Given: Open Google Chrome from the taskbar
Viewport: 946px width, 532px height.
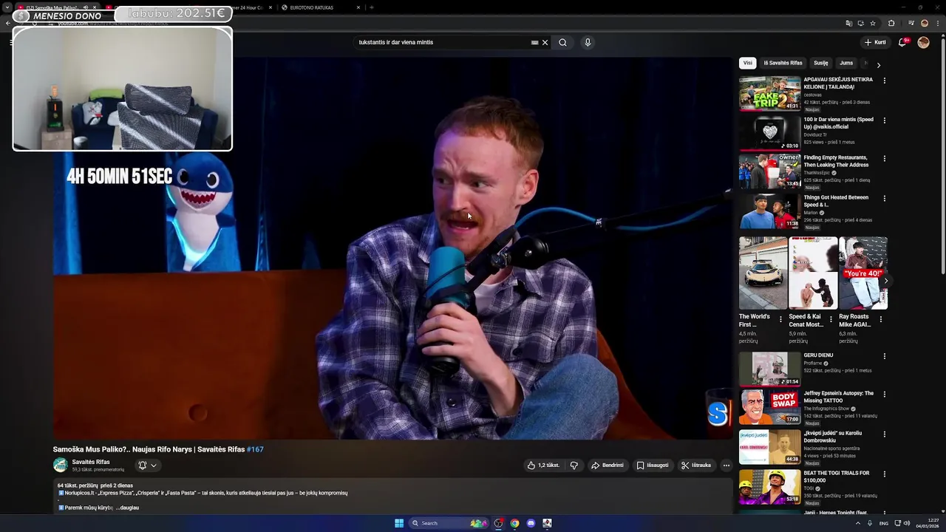Looking at the screenshot, I should (x=514, y=523).
